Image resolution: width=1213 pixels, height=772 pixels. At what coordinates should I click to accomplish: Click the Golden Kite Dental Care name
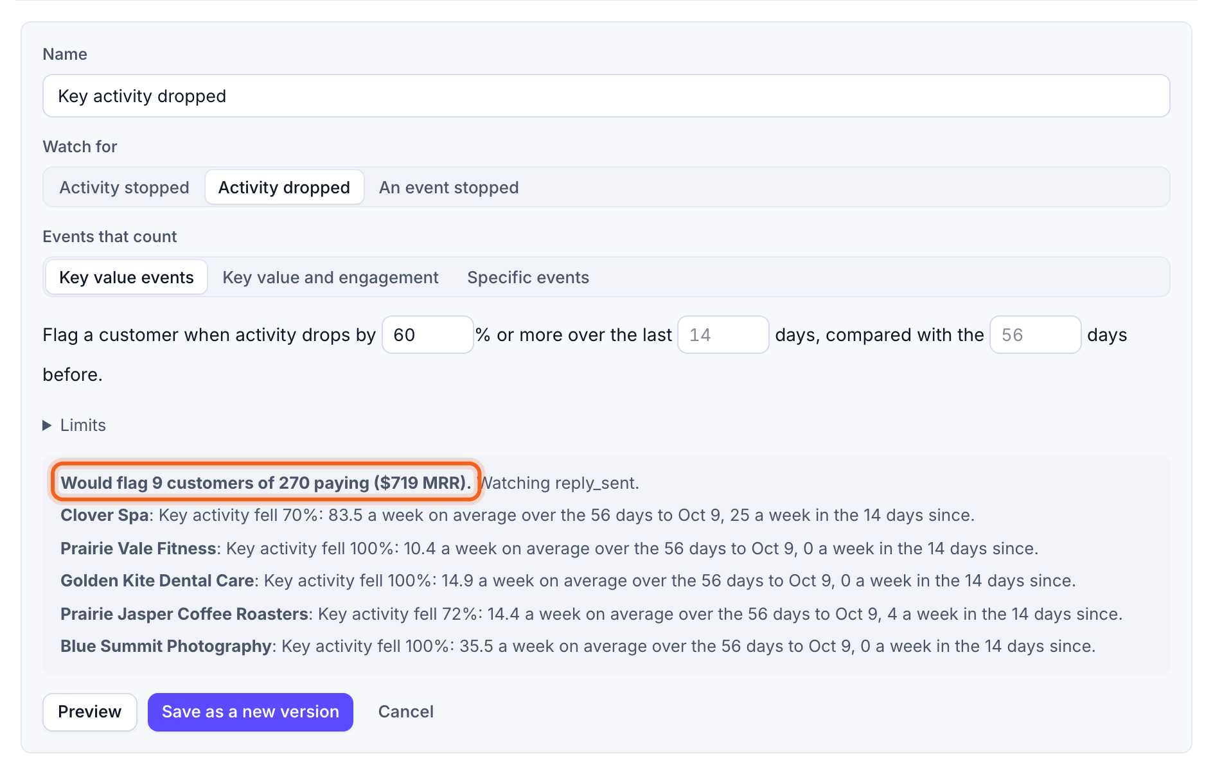click(157, 581)
